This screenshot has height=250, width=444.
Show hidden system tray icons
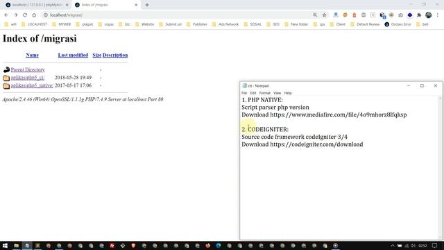tap(393, 245)
